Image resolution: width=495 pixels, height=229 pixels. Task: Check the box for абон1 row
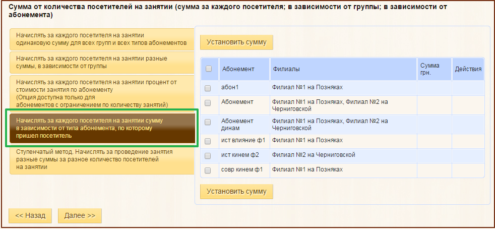[207, 88]
